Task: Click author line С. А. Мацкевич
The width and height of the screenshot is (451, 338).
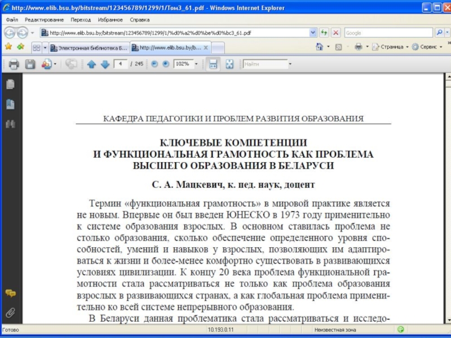Action: coord(188,185)
